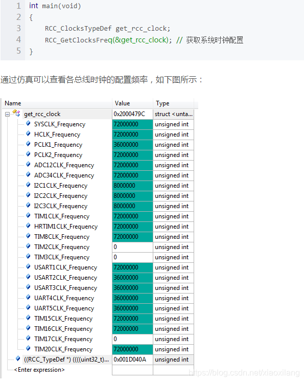Click the TIM16CLK_Frequency member icon
The height and width of the screenshot is (382, 304).
(x=28, y=328)
